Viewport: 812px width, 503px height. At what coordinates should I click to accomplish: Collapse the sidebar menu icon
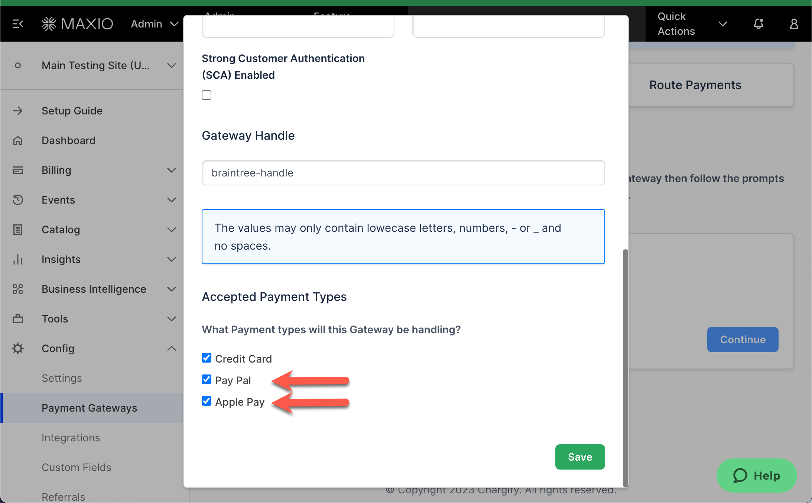click(17, 24)
